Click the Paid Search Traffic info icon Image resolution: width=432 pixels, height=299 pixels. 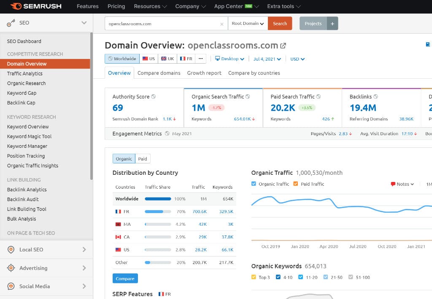(318, 96)
